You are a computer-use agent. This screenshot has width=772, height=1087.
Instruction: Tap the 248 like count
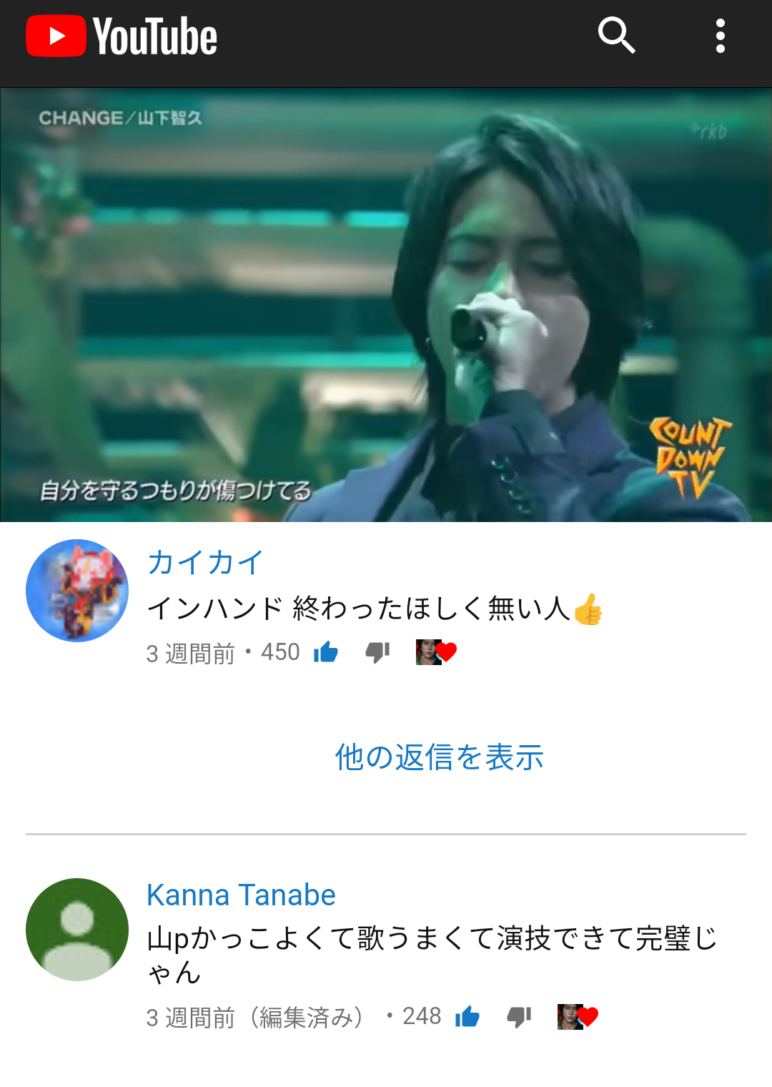422,1016
